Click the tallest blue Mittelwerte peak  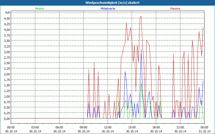click(141, 50)
